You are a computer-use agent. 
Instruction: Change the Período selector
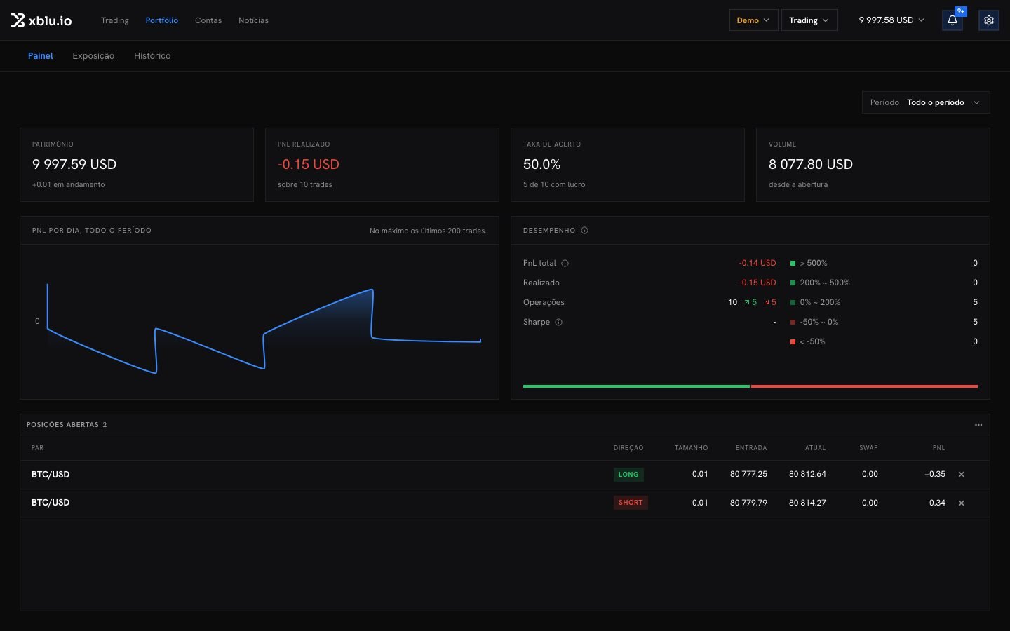926,102
